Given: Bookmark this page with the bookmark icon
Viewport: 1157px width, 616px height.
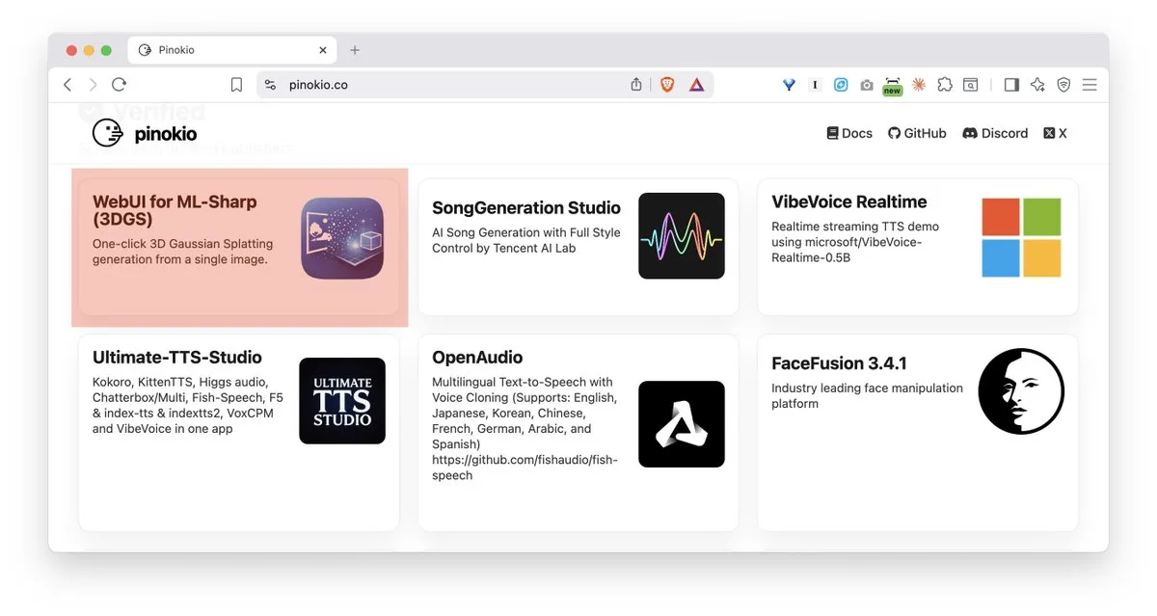Looking at the screenshot, I should click(x=236, y=85).
